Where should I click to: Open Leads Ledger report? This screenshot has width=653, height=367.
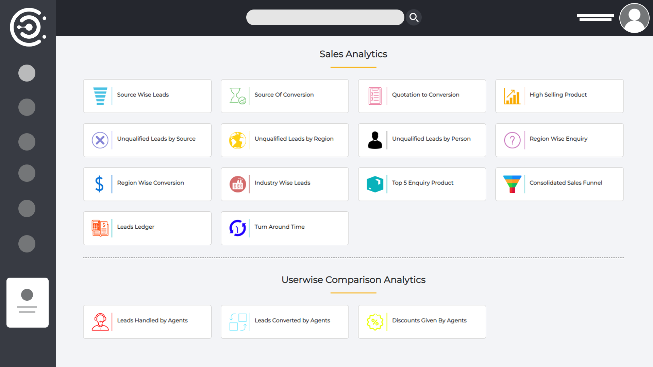(147, 228)
